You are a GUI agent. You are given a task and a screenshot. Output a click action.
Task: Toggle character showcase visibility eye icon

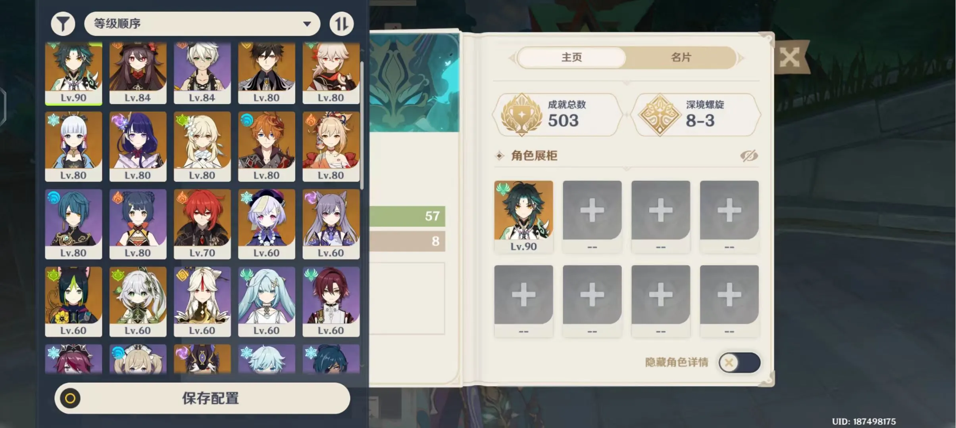(x=749, y=156)
